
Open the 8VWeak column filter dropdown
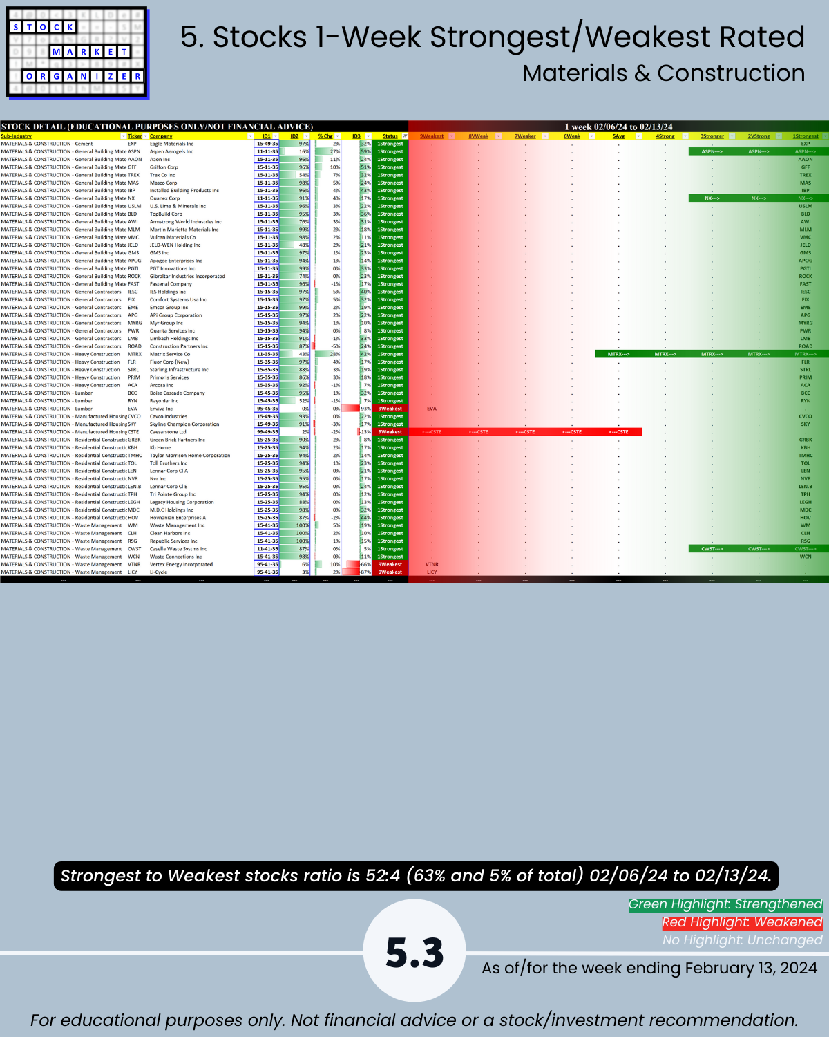(498, 136)
